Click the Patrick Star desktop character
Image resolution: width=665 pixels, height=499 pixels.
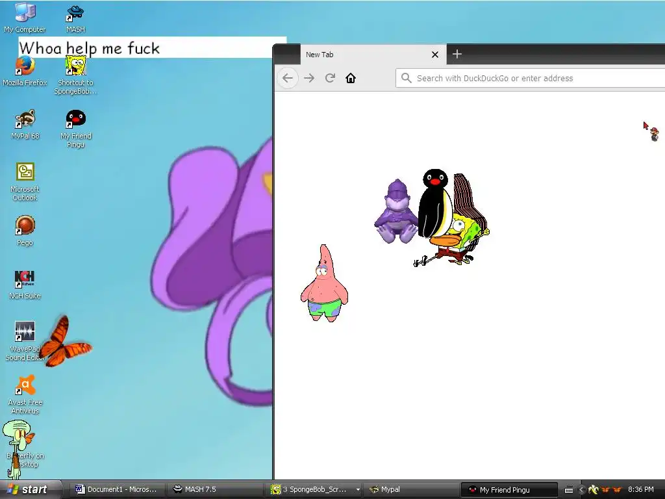325,283
